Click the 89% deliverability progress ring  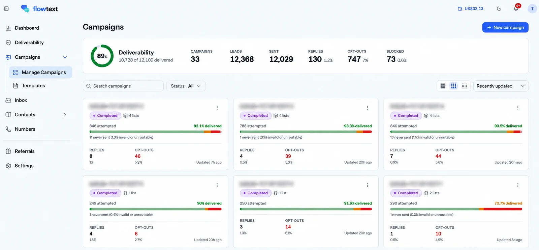click(102, 56)
